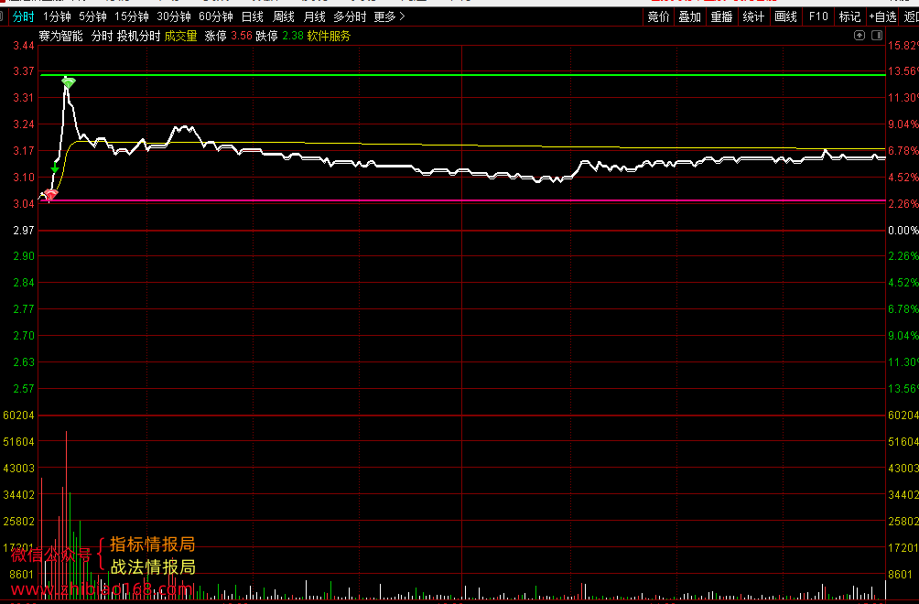Click the 软件服务 sector label
This screenshot has width=919, height=604.
point(329,36)
